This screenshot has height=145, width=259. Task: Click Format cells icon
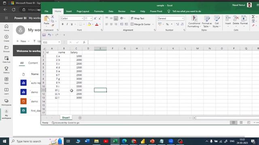tap(244, 18)
